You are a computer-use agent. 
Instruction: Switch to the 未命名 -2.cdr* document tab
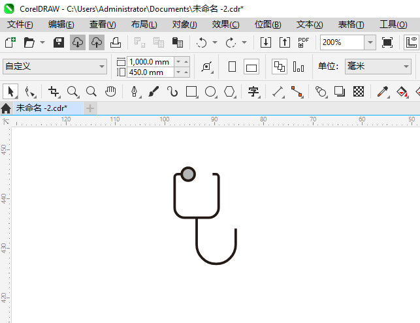click(x=48, y=108)
